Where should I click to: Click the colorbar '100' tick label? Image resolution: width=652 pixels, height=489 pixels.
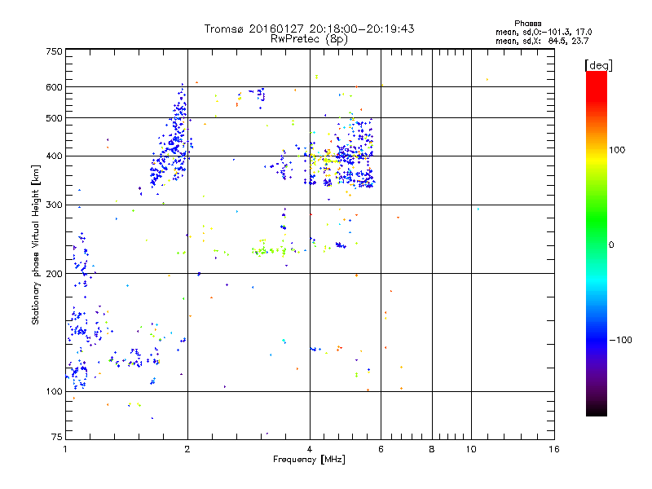(x=617, y=150)
